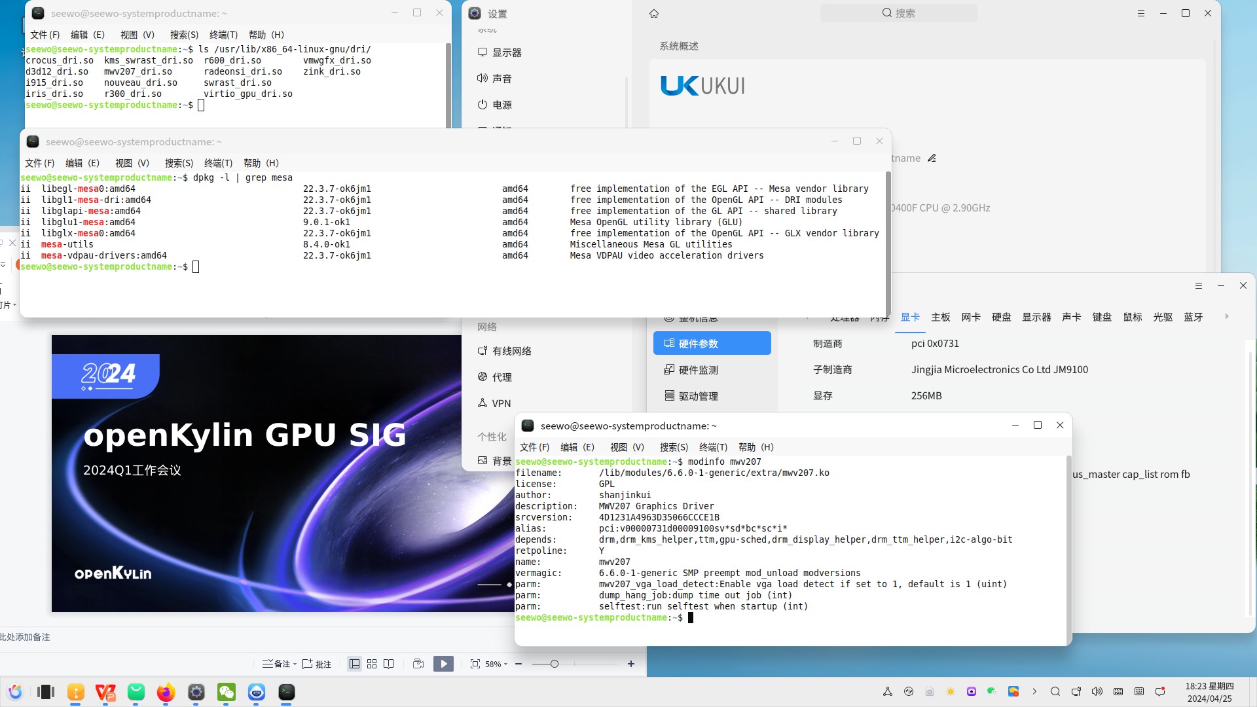This screenshot has height=707, width=1257.
Task: Click the search box in Settings window
Action: pos(898,13)
